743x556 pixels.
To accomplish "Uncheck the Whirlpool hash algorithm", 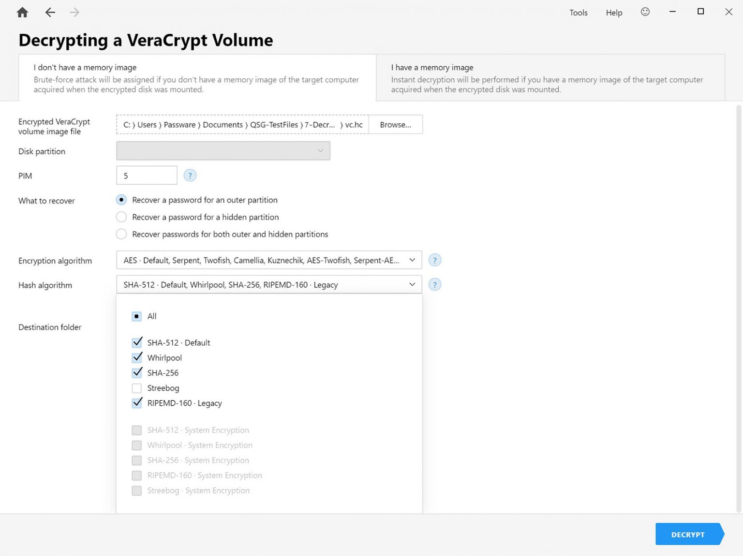I will (x=136, y=357).
